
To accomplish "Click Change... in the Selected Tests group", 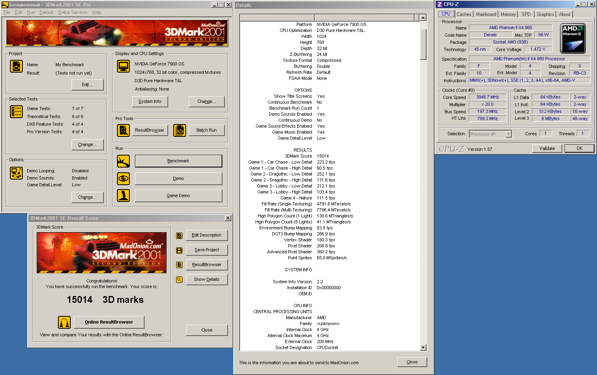I will [87, 145].
